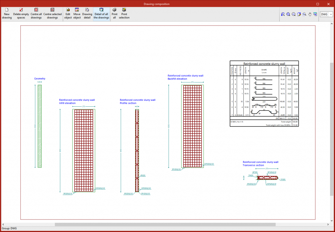Click Centre all drawings icon
Viewport: 335px width, 232px height.
(x=36, y=14)
